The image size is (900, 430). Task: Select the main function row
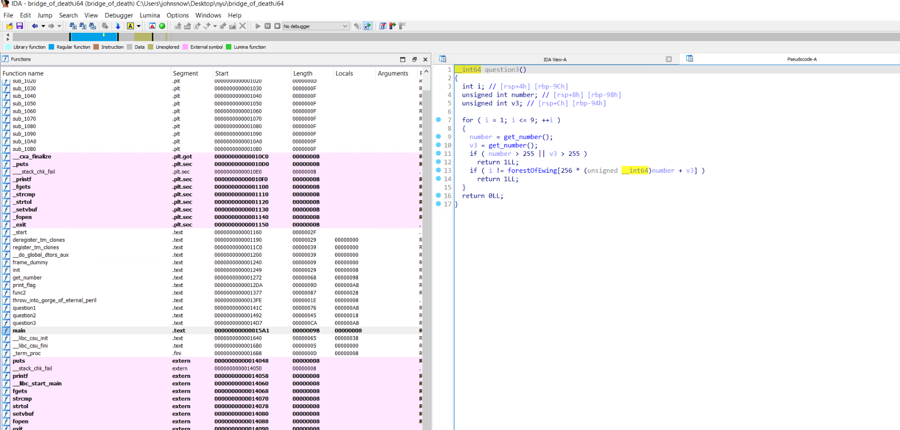coord(212,331)
